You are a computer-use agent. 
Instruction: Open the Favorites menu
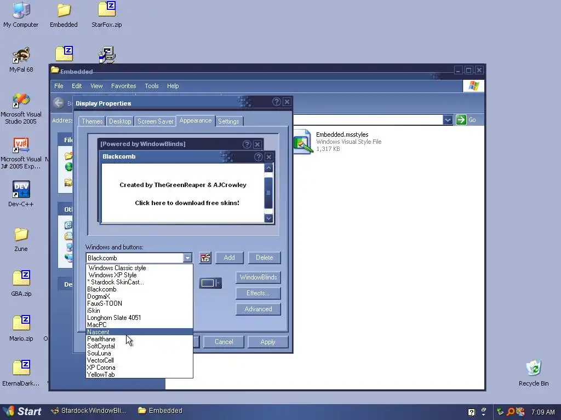123,86
